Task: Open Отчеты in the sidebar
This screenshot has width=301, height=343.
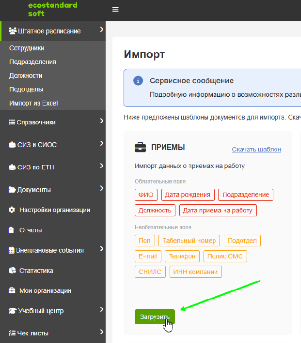Action: [x=31, y=230]
